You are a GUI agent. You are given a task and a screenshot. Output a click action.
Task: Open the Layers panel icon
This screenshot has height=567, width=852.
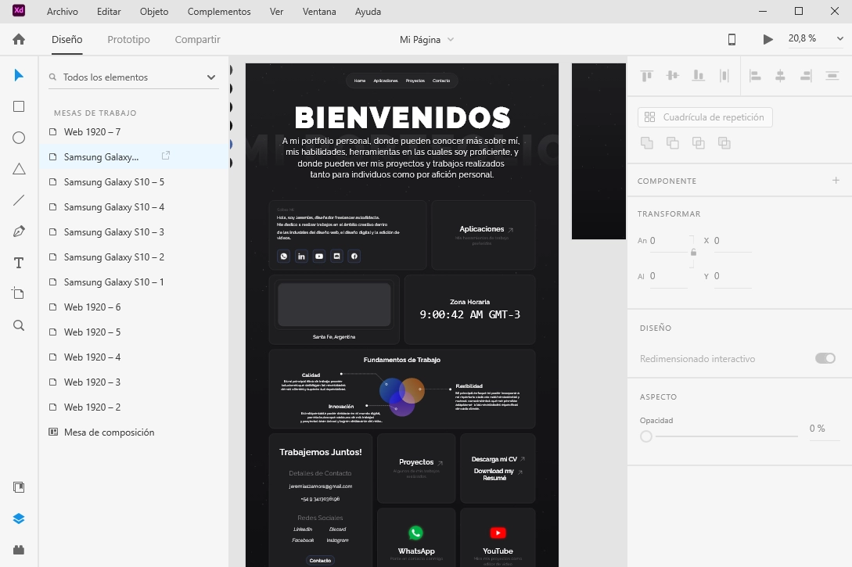tap(19, 519)
